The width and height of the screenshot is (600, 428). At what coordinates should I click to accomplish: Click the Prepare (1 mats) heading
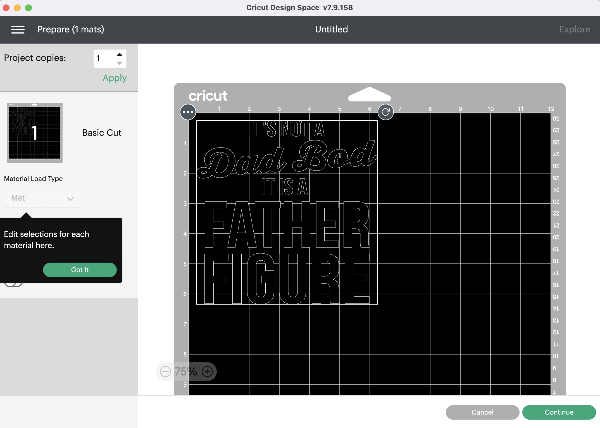pyautogui.click(x=71, y=29)
